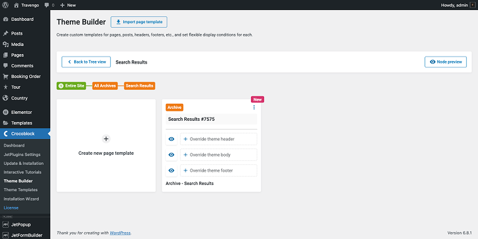Select Theme Builder submenu item
Image resolution: width=478 pixels, height=239 pixels.
click(x=18, y=181)
